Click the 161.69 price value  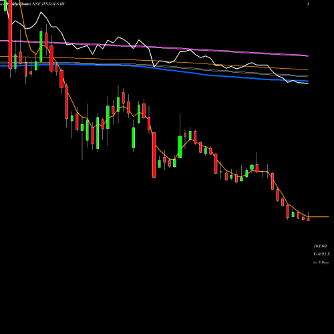[320, 246]
